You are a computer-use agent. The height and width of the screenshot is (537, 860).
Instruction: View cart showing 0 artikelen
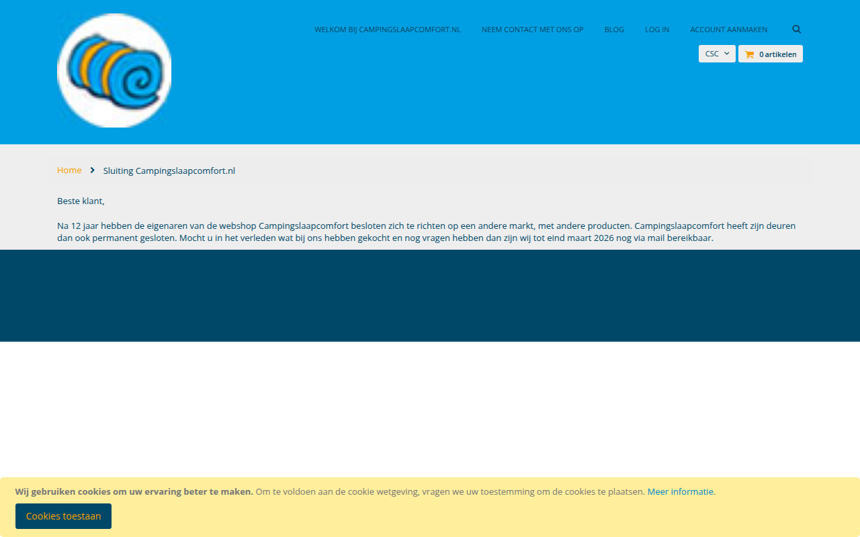click(x=771, y=54)
